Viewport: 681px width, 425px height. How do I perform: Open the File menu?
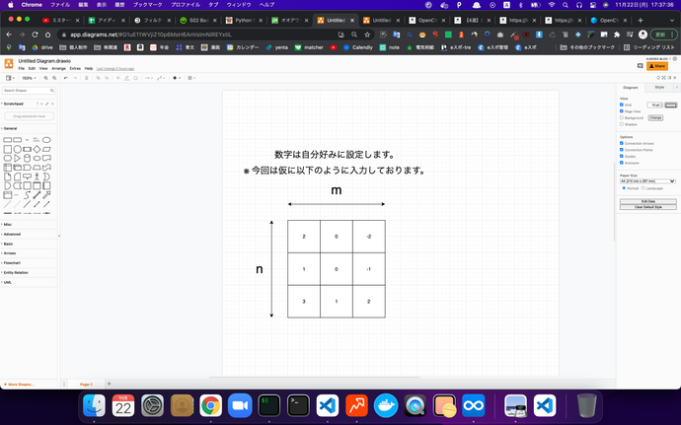click(x=22, y=69)
